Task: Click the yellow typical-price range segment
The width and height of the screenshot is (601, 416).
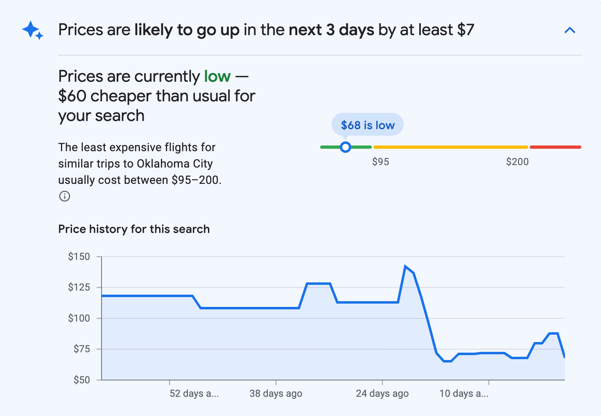Action: pos(450,147)
